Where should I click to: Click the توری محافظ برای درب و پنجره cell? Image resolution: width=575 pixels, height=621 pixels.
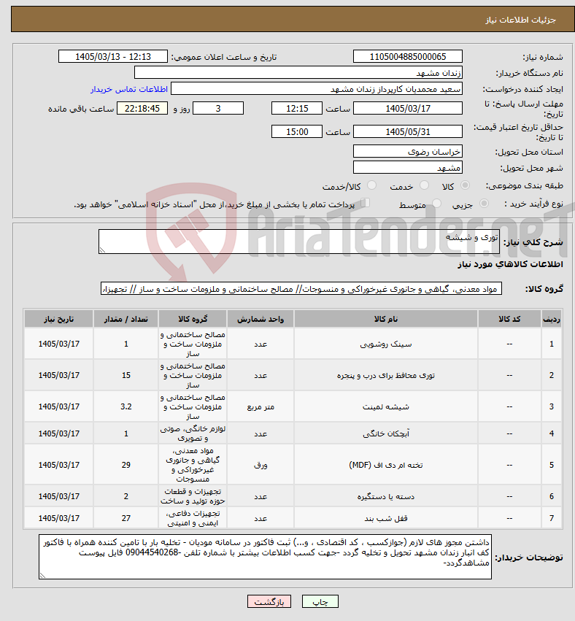[386, 376]
